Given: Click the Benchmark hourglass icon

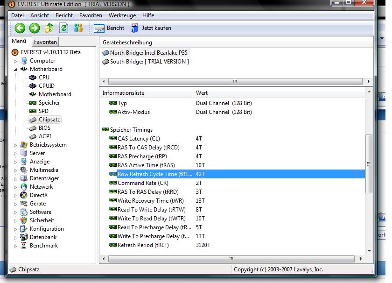Looking at the screenshot, I should tap(23, 246).
